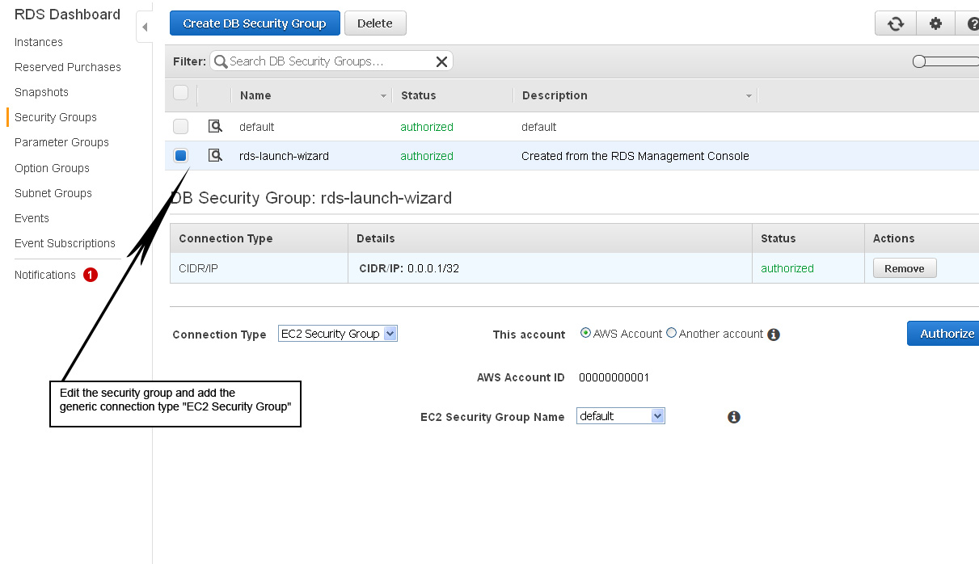The width and height of the screenshot is (979, 564).
Task: Select the AWS Account radio option
Action: 586,333
